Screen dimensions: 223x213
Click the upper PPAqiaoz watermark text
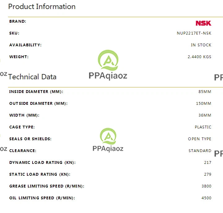(x=108, y=76)
